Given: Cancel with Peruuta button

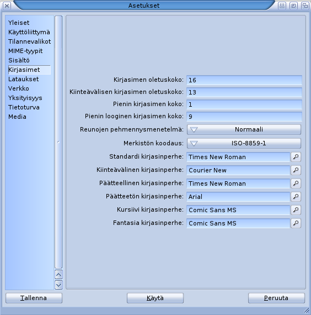Looking at the screenshot, I should pos(276,298).
